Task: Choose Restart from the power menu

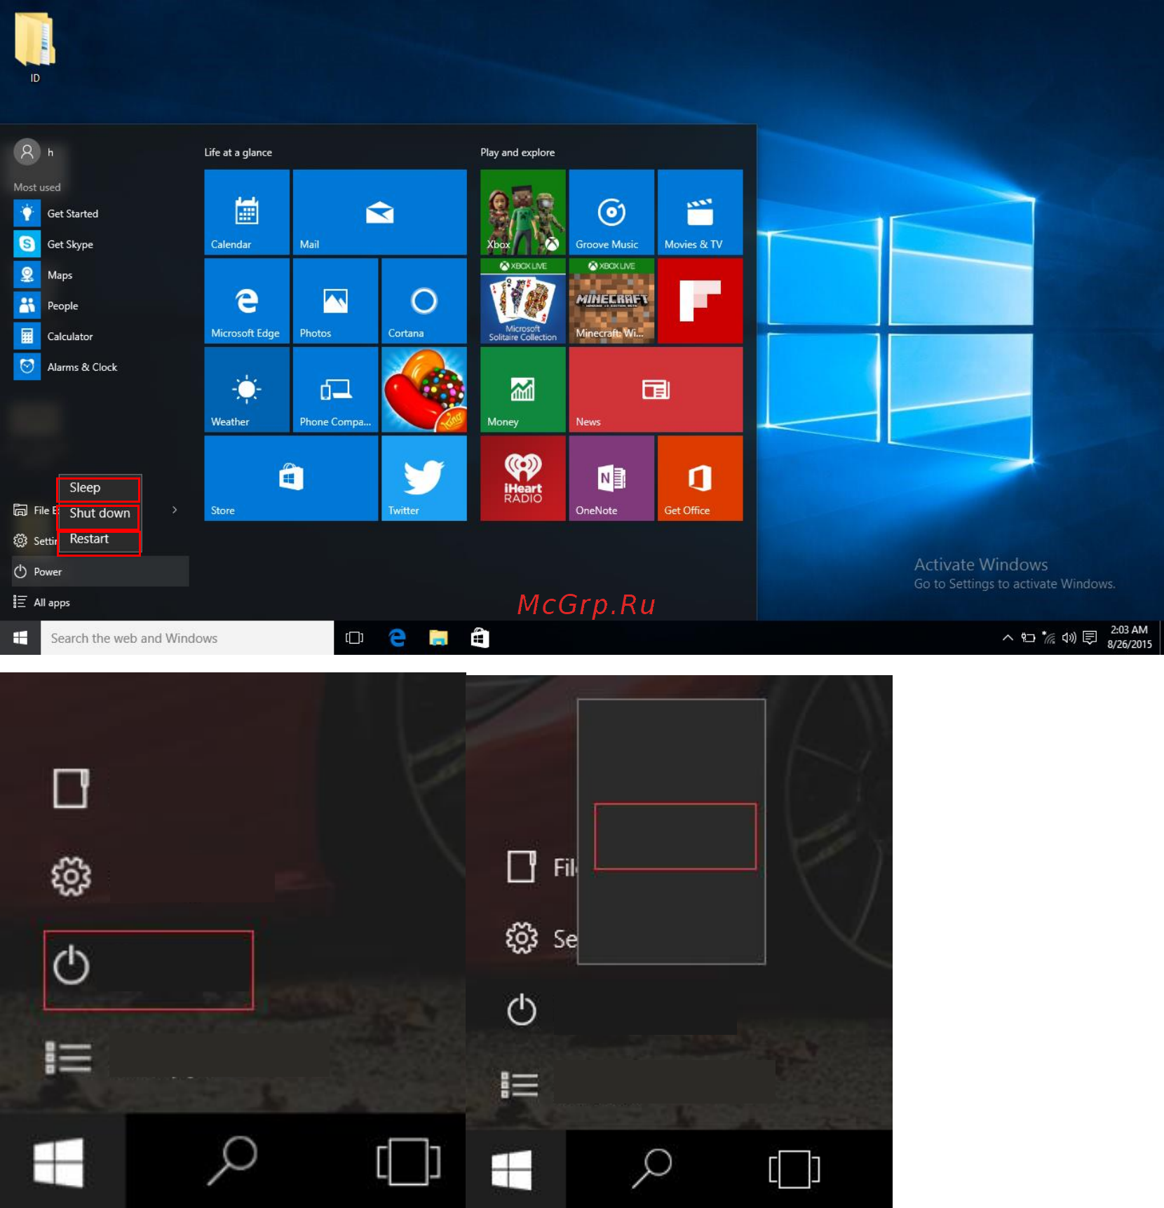Action: [99, 539]
